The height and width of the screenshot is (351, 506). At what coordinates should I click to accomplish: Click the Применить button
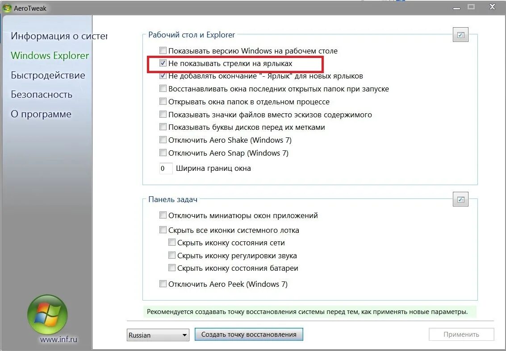(461, 334)
